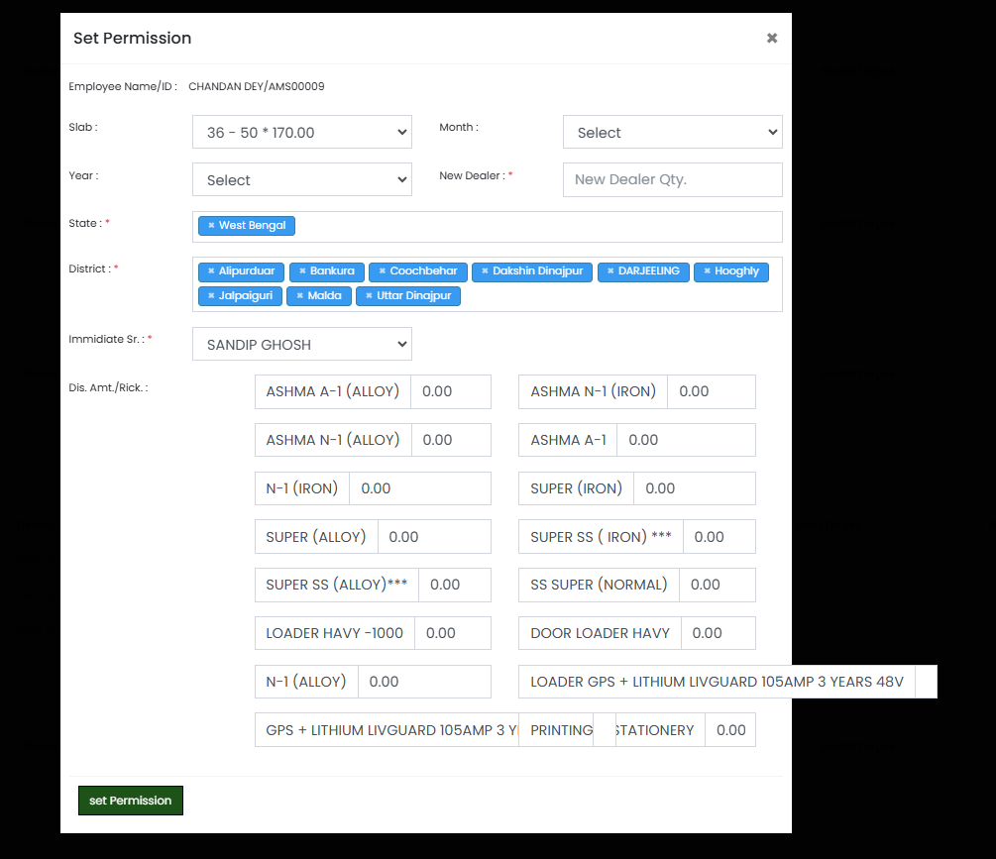This screenshot has width=996, height=859.
Task: Expand the Year select dropdown
Action: (x=301, y=180)
